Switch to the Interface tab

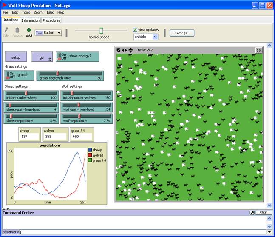pos(11,20)
